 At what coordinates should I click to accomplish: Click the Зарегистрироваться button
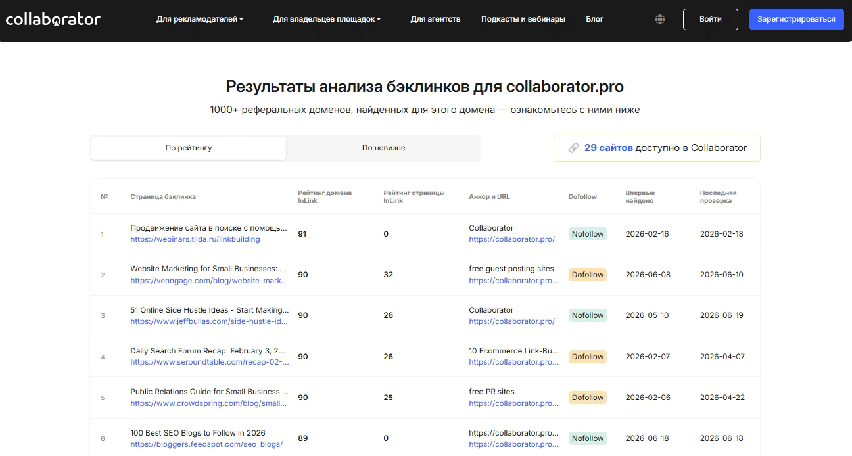click(796, 19)
